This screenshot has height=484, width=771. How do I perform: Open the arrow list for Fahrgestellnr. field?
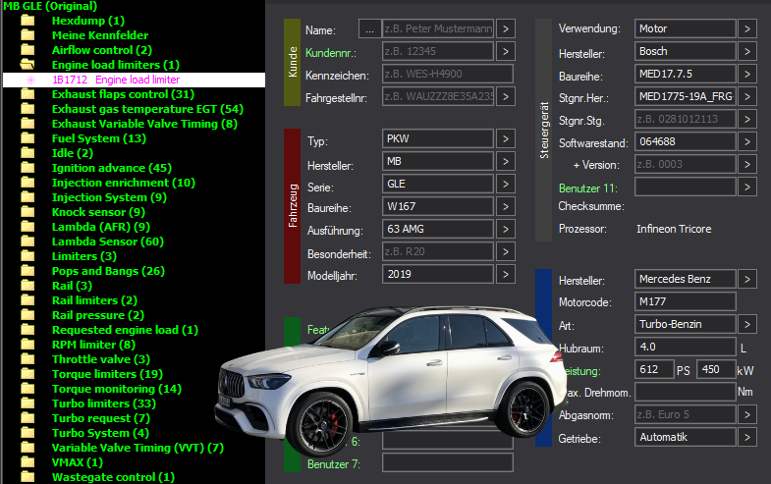[x=506, y=96]
